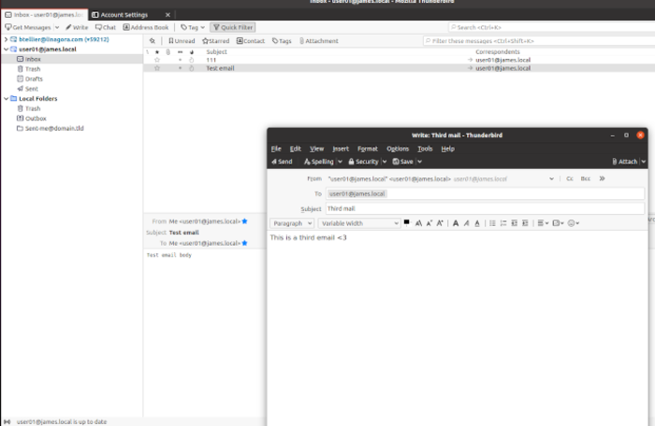Click the Send button in compose window
Screen dimensions: 655x426
[282, 162]
